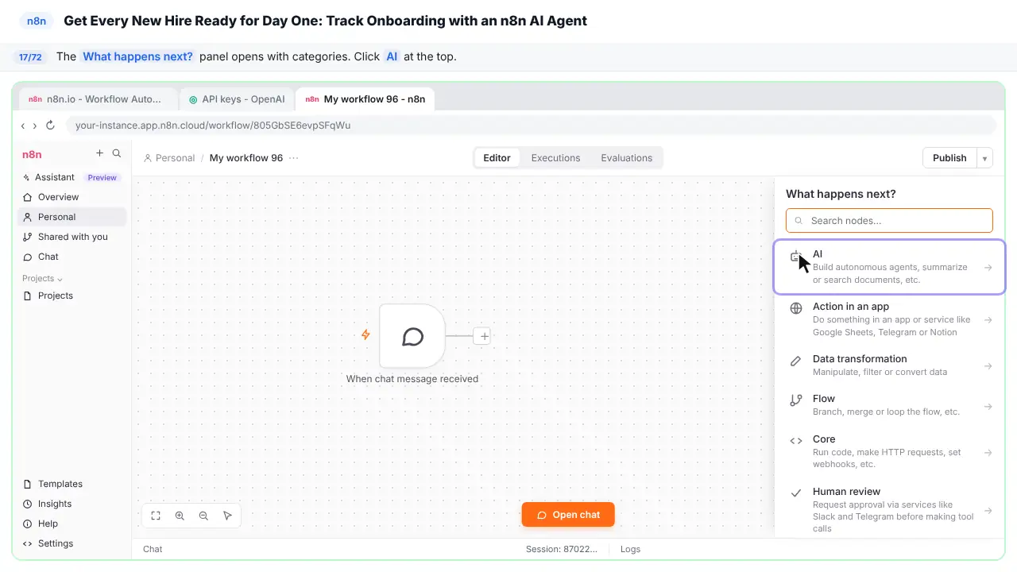Click the globe icon for Action in an app
1017x572 pixels.
[x=796, y=308]
